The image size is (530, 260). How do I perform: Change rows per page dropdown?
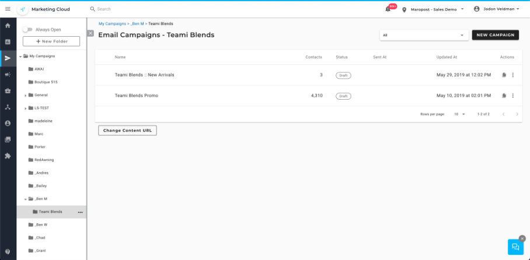click(x=459, y=114)
